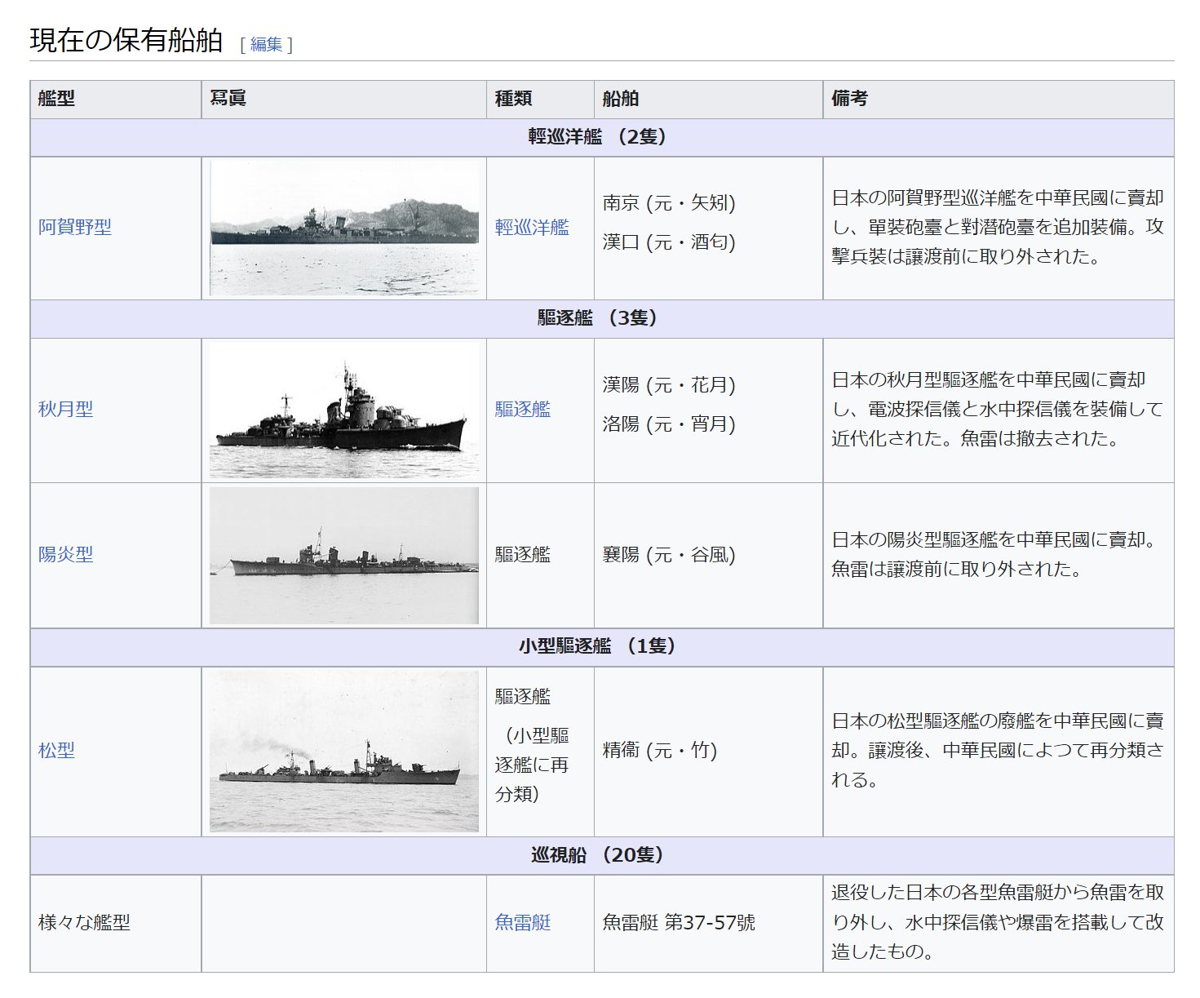Click the 驅逐艦（3隻）section row
Viewport: 1200px width, 998px height.
point(600,318)
